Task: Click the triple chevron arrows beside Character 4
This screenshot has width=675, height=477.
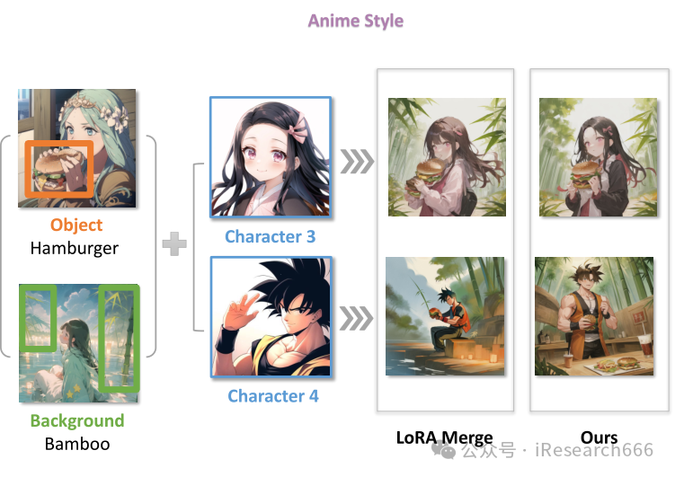Action: tap(356, 319)
